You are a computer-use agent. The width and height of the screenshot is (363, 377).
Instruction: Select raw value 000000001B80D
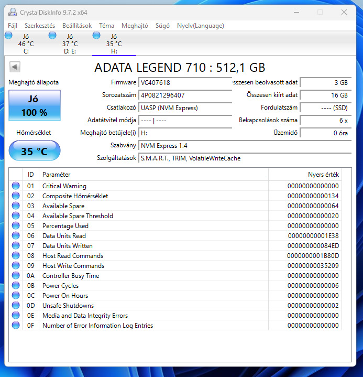point(313,255)
